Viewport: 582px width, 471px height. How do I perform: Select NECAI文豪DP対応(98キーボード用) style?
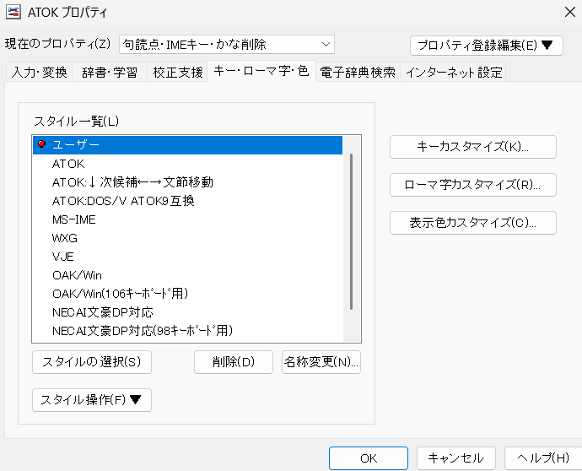tap(187, 331)
